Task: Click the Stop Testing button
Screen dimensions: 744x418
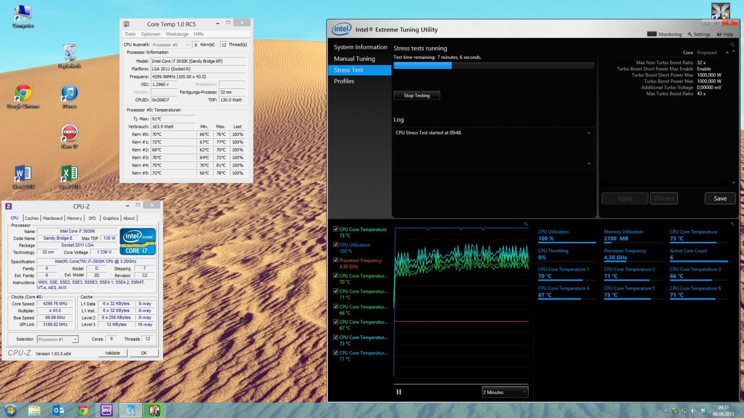Action: pyautogui.click(x=416, y=95)
